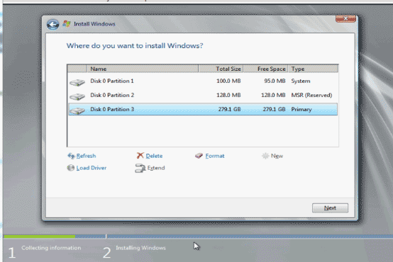Select Disk 0 Partition 3 Primary row
Screen dimensions: 393x262
tap(203, 109)
